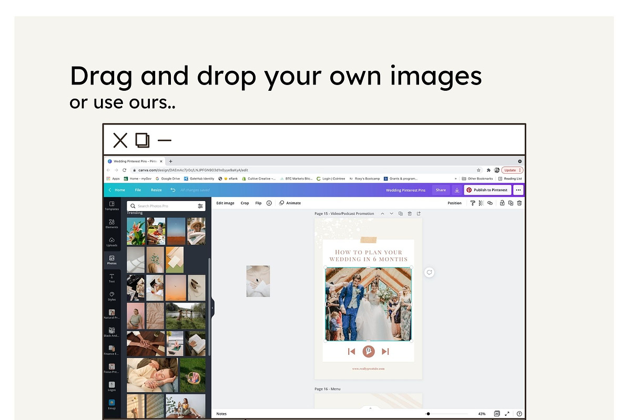
Task: Open photo search filter options
Action: click(x=200, y=206)
